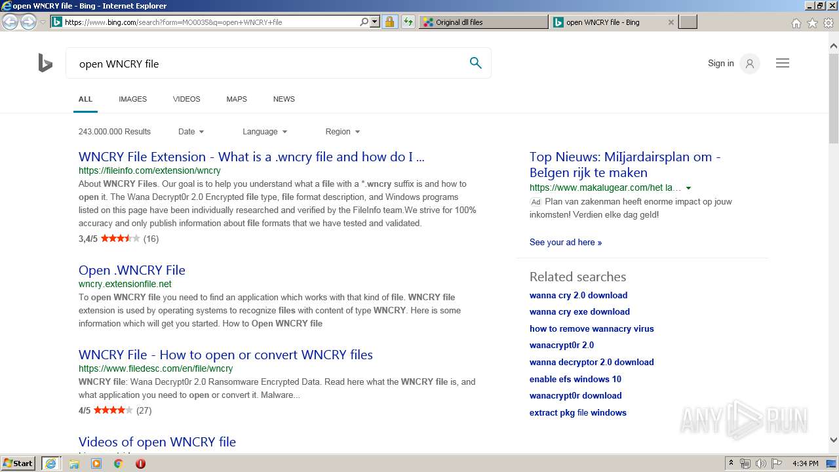Viewport: 839px width, 472px height.
Task: Open the media player taskbar icon
Action: tap(96, 463)
